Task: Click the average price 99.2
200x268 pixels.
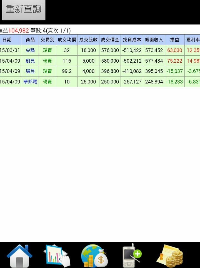Action: pos(67,71)
